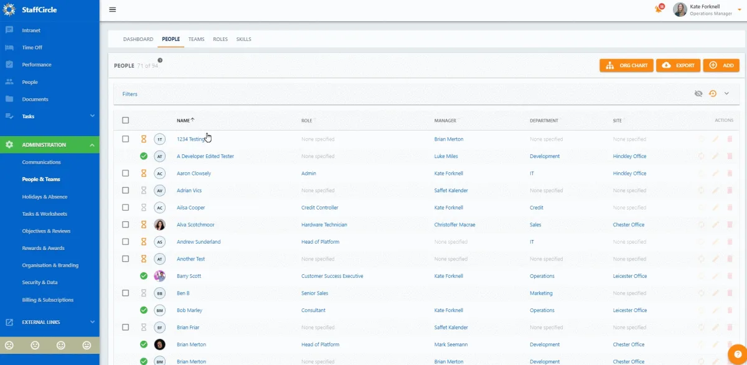Open Rewards & Awards in sidebar

tap(44, 248)
